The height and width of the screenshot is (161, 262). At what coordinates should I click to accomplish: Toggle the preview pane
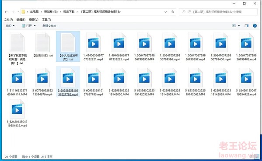(246, 25)
